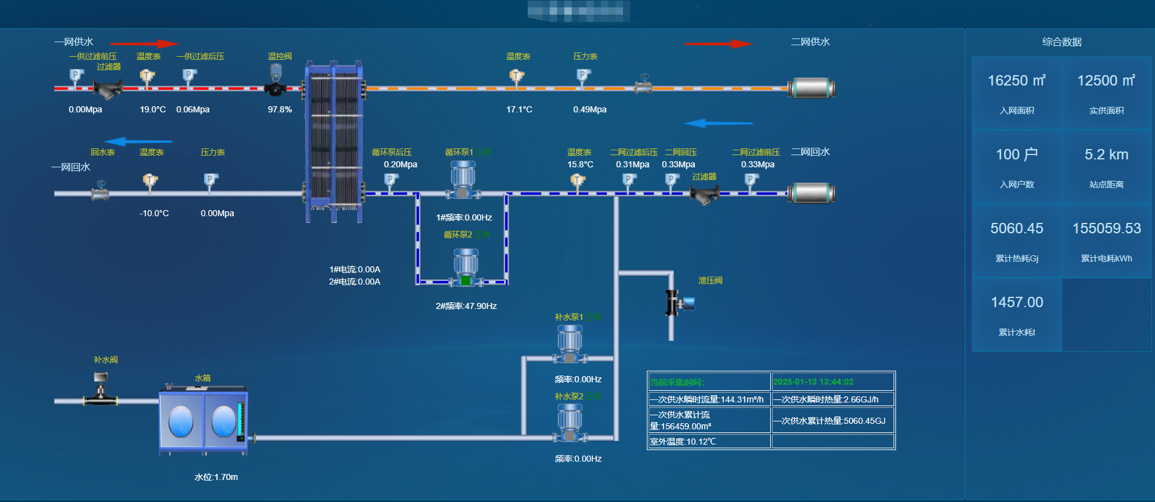This screenshot has width=1155, height=502.
Task: Click the valve on the secondary supply pipe
Action: click(643, 84)
